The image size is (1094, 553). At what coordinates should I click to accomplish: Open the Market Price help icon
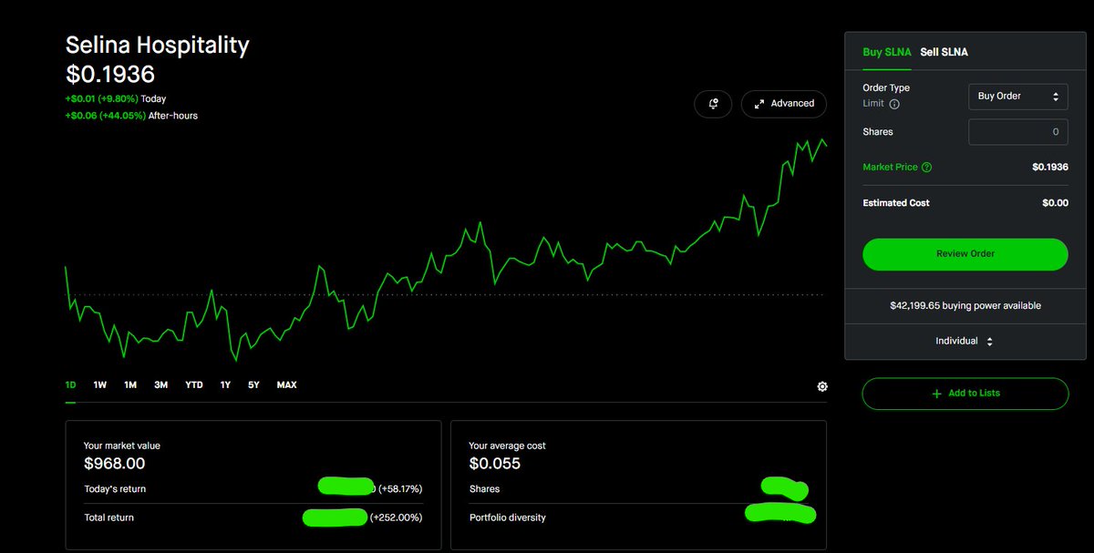pyautogui.click(x=926, y=167)
